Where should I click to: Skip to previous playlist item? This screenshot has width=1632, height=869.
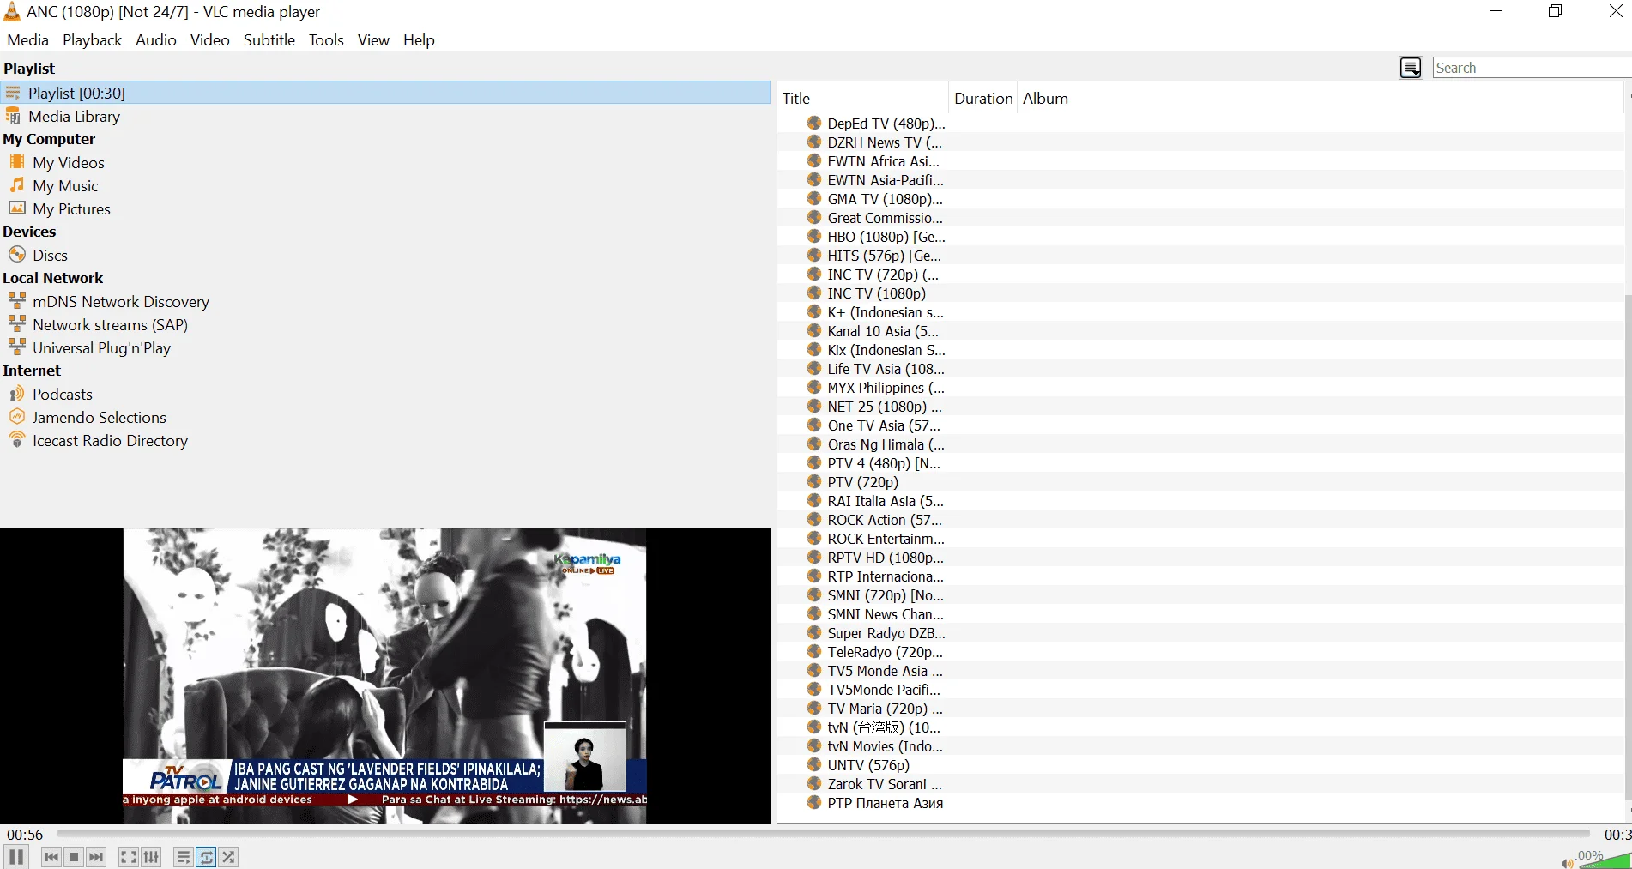click(51, 857)
